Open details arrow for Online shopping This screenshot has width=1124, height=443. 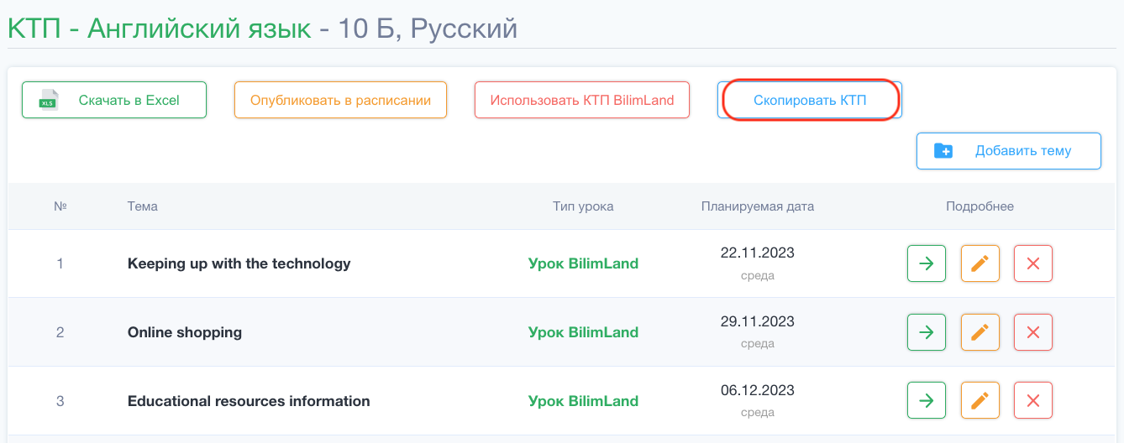(927, 332)
